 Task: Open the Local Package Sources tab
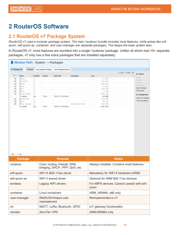click(x=62, y=70)
